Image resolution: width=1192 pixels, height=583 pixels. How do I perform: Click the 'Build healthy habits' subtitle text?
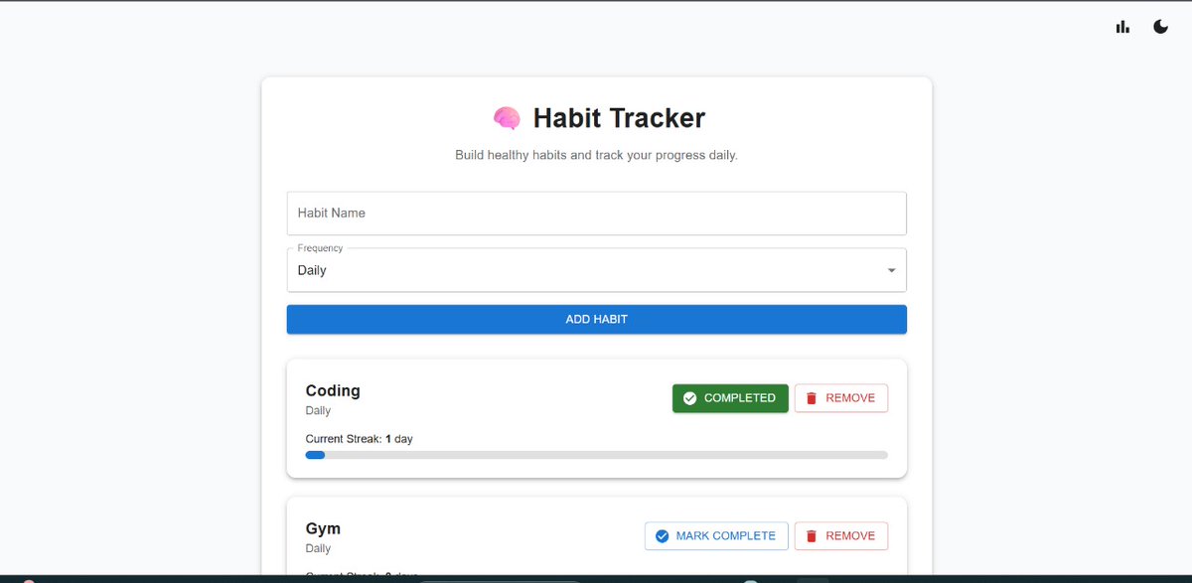pos(596,156)
